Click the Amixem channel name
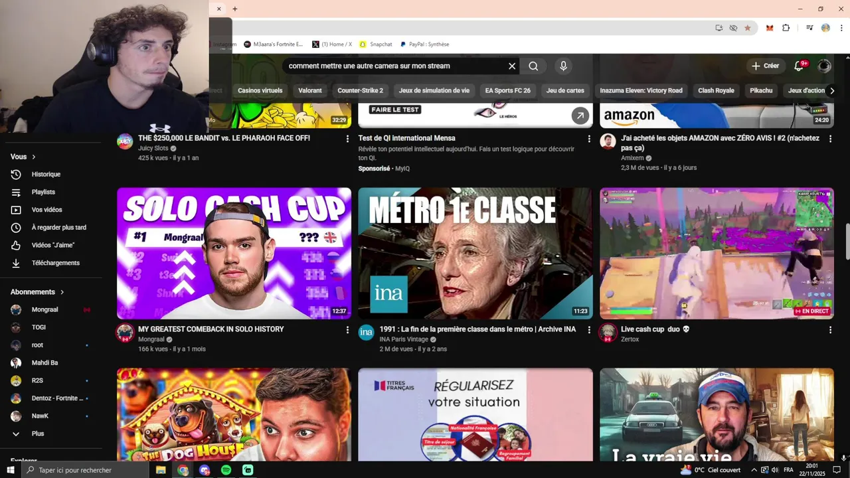850x478 pixels. click(632, 158)
